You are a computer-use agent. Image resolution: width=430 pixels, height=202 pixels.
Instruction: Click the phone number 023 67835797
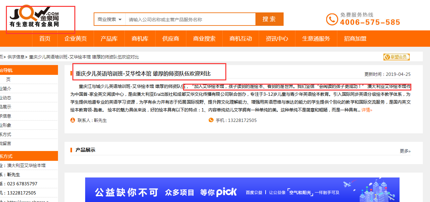click(x=22, y=184)
